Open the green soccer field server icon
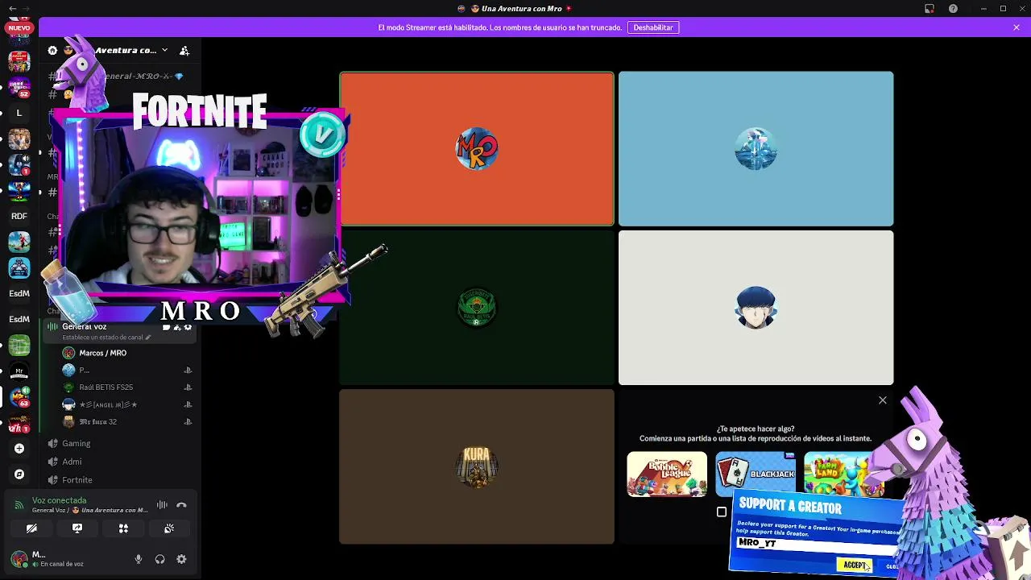1031x580 pixels. click(19, 345)
